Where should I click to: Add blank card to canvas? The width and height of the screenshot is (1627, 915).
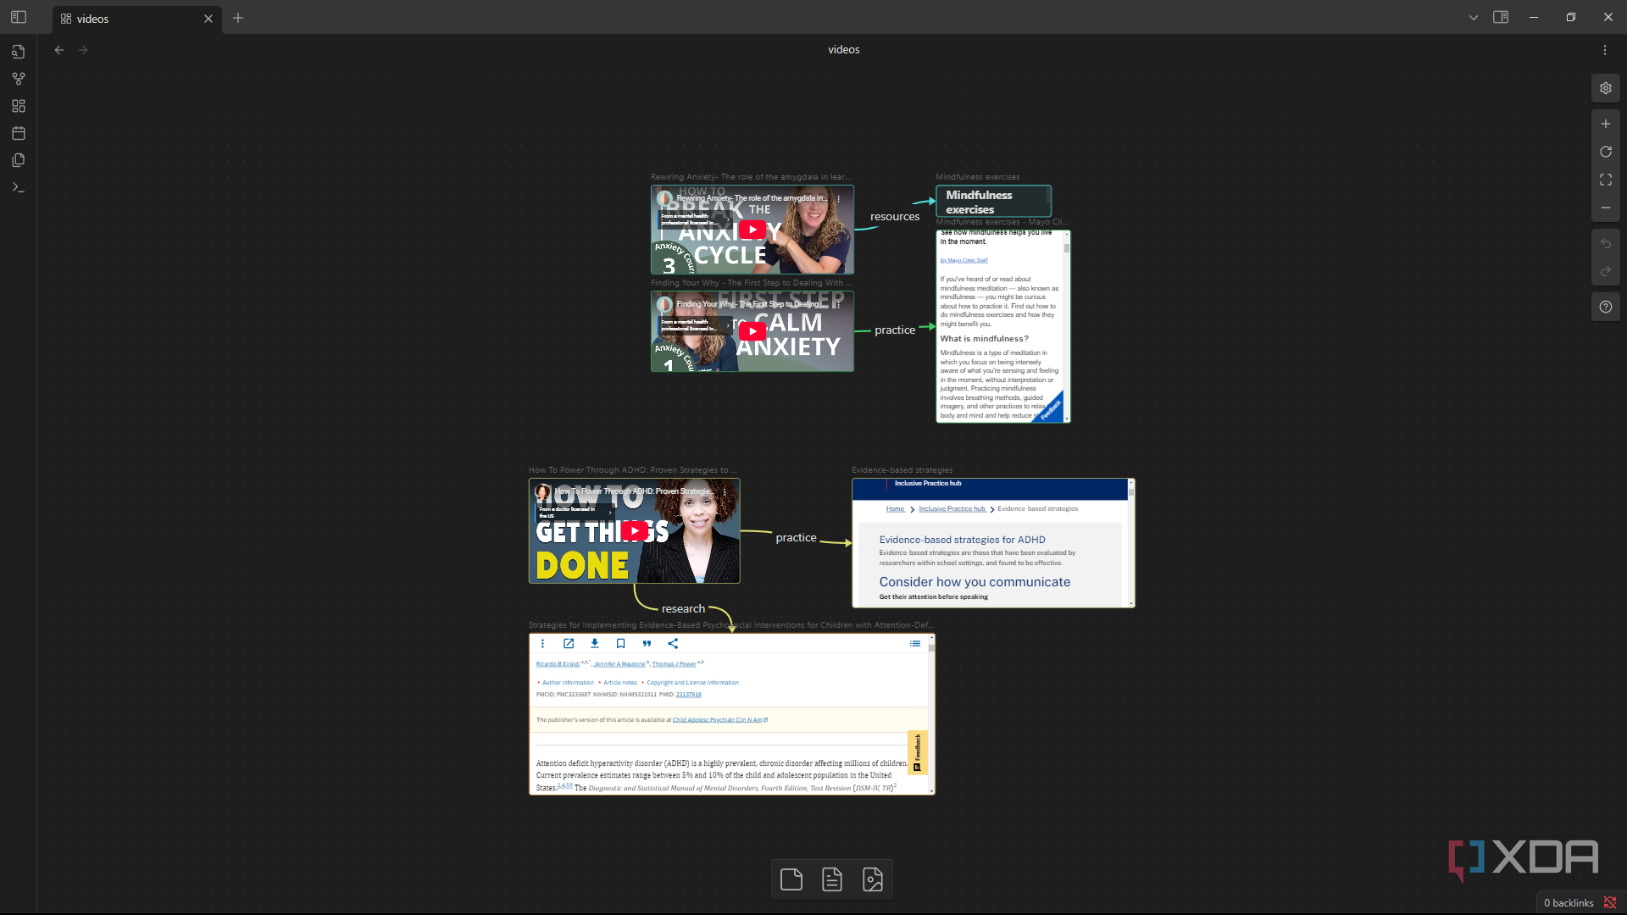[791, 879]
